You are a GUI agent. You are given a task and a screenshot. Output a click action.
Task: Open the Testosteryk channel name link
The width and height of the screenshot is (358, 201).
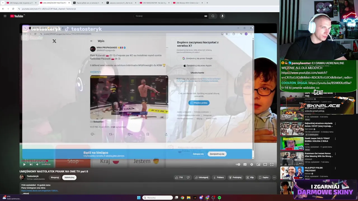[x=33, y=176]
